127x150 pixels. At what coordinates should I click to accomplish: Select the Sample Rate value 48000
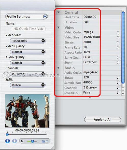pos(88,82)
